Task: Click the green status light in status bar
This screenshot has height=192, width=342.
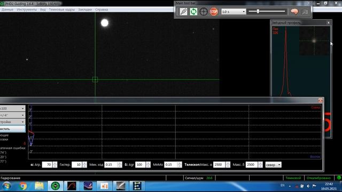Action: (339, 178)
